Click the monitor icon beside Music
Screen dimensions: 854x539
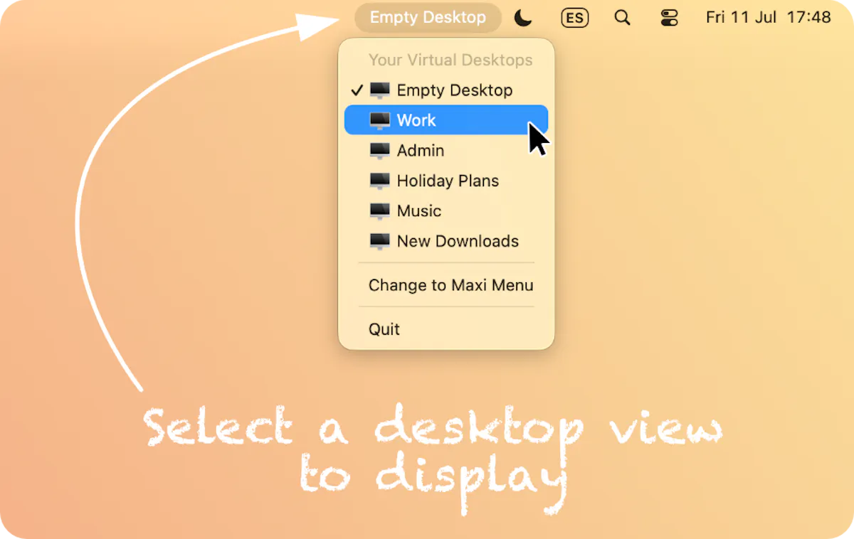click(x=380, y=211)
